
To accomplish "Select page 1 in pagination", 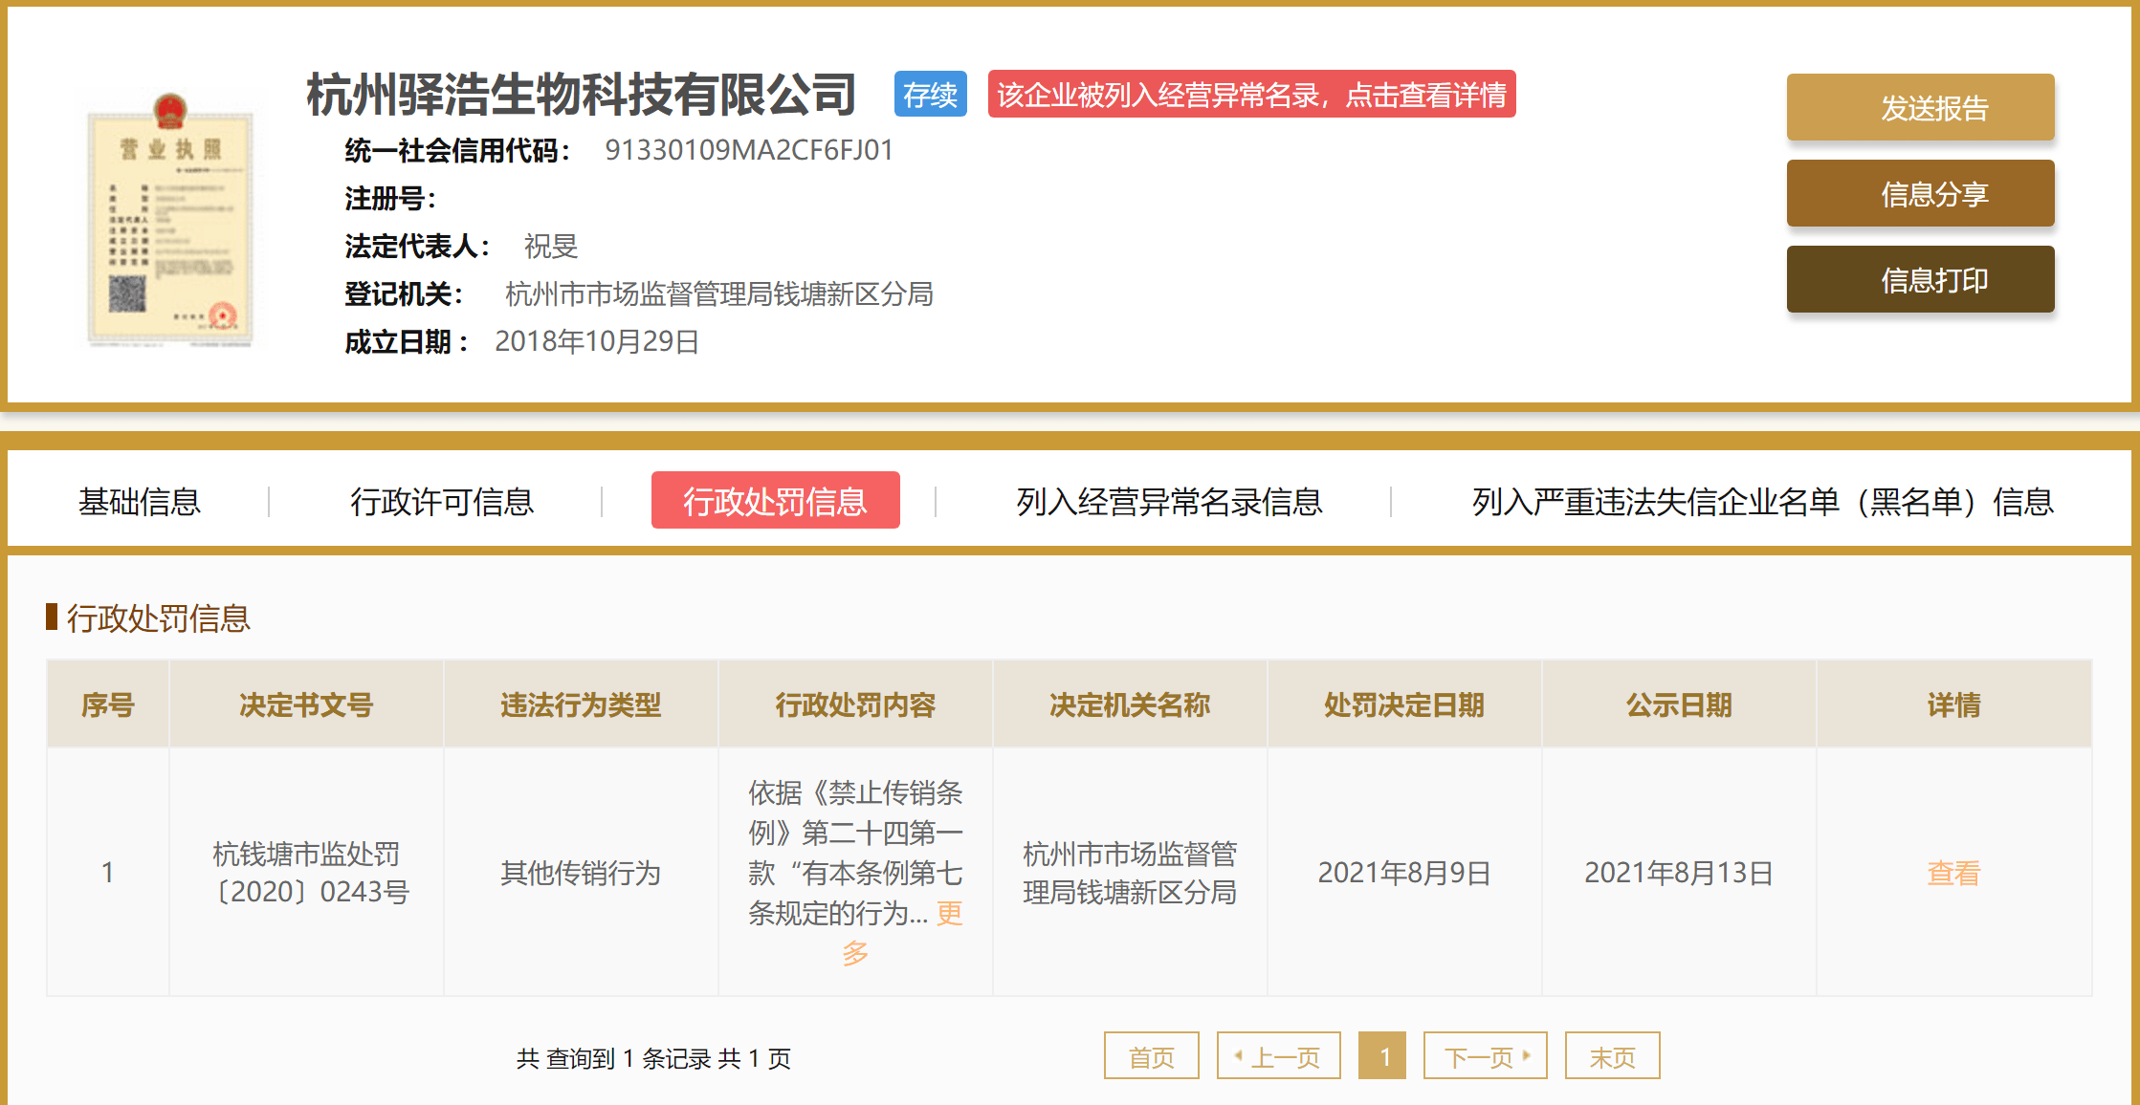I will (x=1382, y=1056).
